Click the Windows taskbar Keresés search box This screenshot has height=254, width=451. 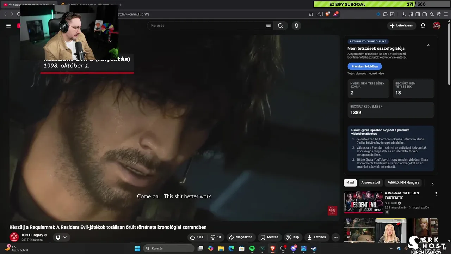click(169, 248)
